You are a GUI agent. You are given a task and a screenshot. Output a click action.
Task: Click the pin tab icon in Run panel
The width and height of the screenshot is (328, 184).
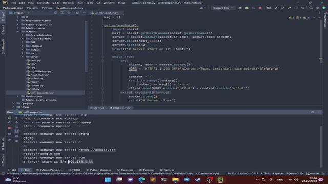(x=9, y=140)
